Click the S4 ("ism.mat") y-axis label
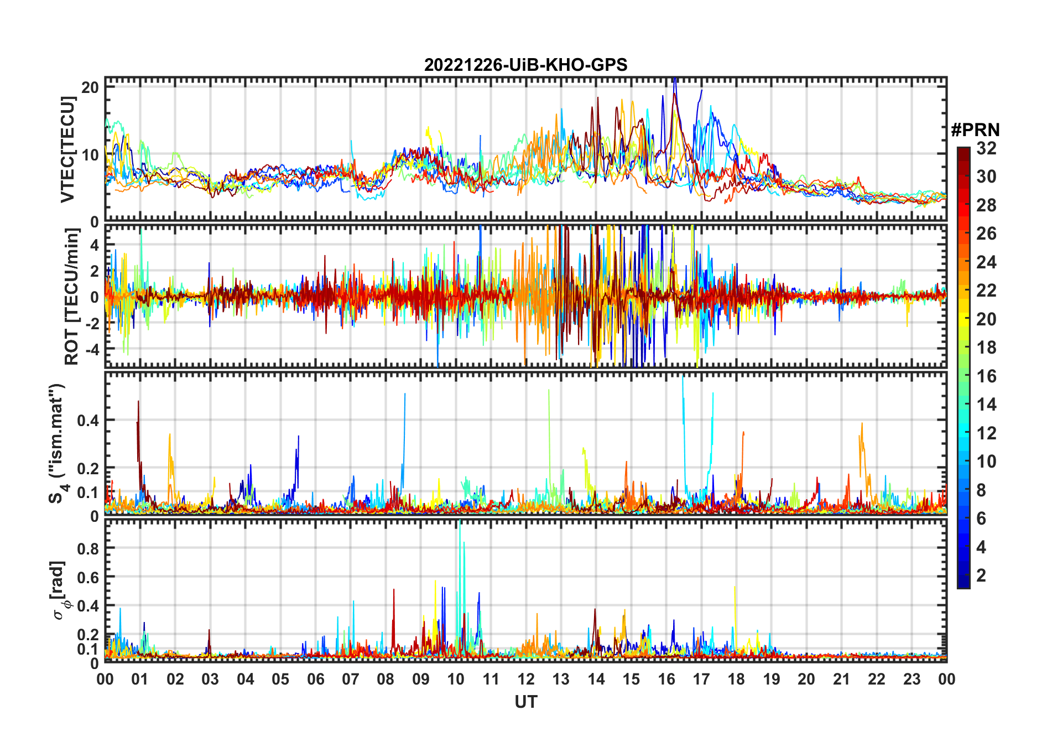 coord(58,444)
